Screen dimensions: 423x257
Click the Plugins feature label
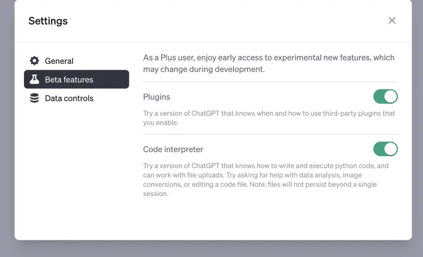157,97
